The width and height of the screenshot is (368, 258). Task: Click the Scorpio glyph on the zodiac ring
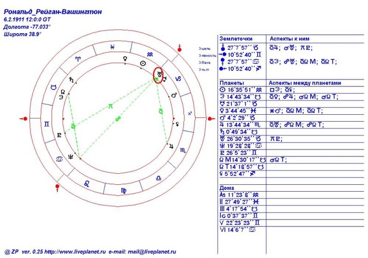(x=183, y=150)
